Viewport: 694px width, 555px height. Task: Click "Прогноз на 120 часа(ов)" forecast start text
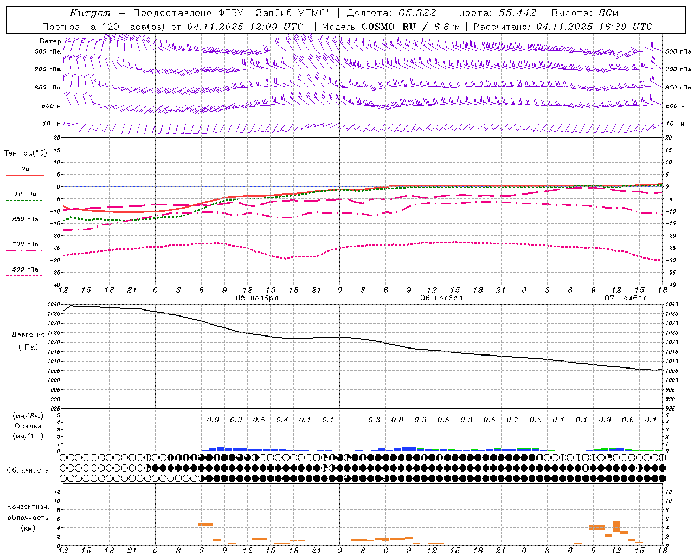(x=172, y=27)
